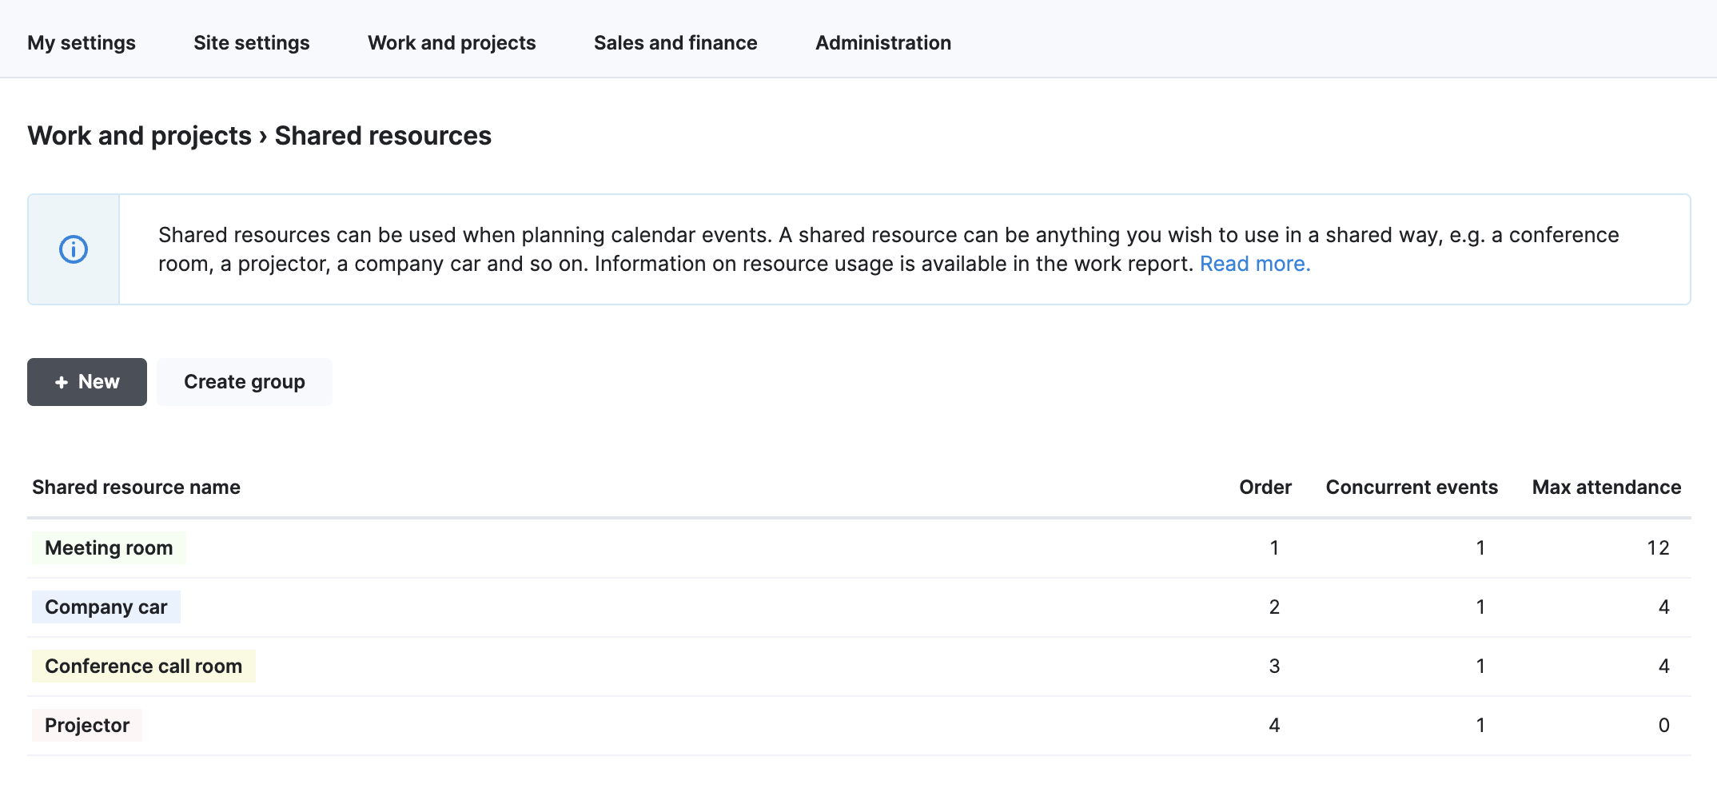The height and width of the screenshot is (788, 1717).
Task: Open the Conference call room resource
Action: coord(144,667)
